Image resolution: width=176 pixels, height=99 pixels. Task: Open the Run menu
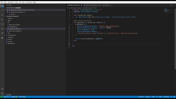[23, 2]
